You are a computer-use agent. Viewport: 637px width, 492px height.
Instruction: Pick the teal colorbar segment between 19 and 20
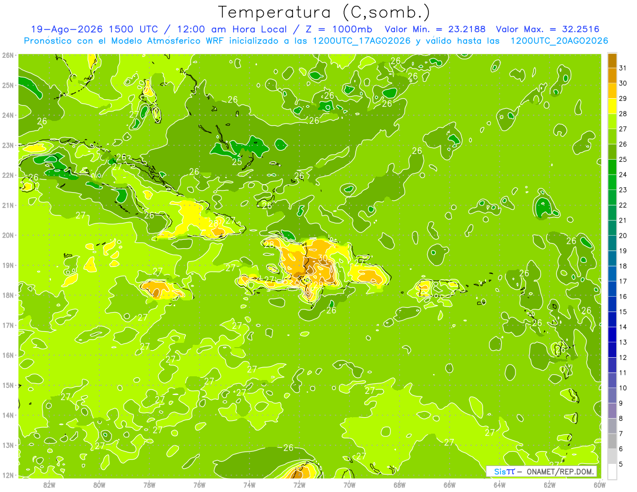coord(612,243)
